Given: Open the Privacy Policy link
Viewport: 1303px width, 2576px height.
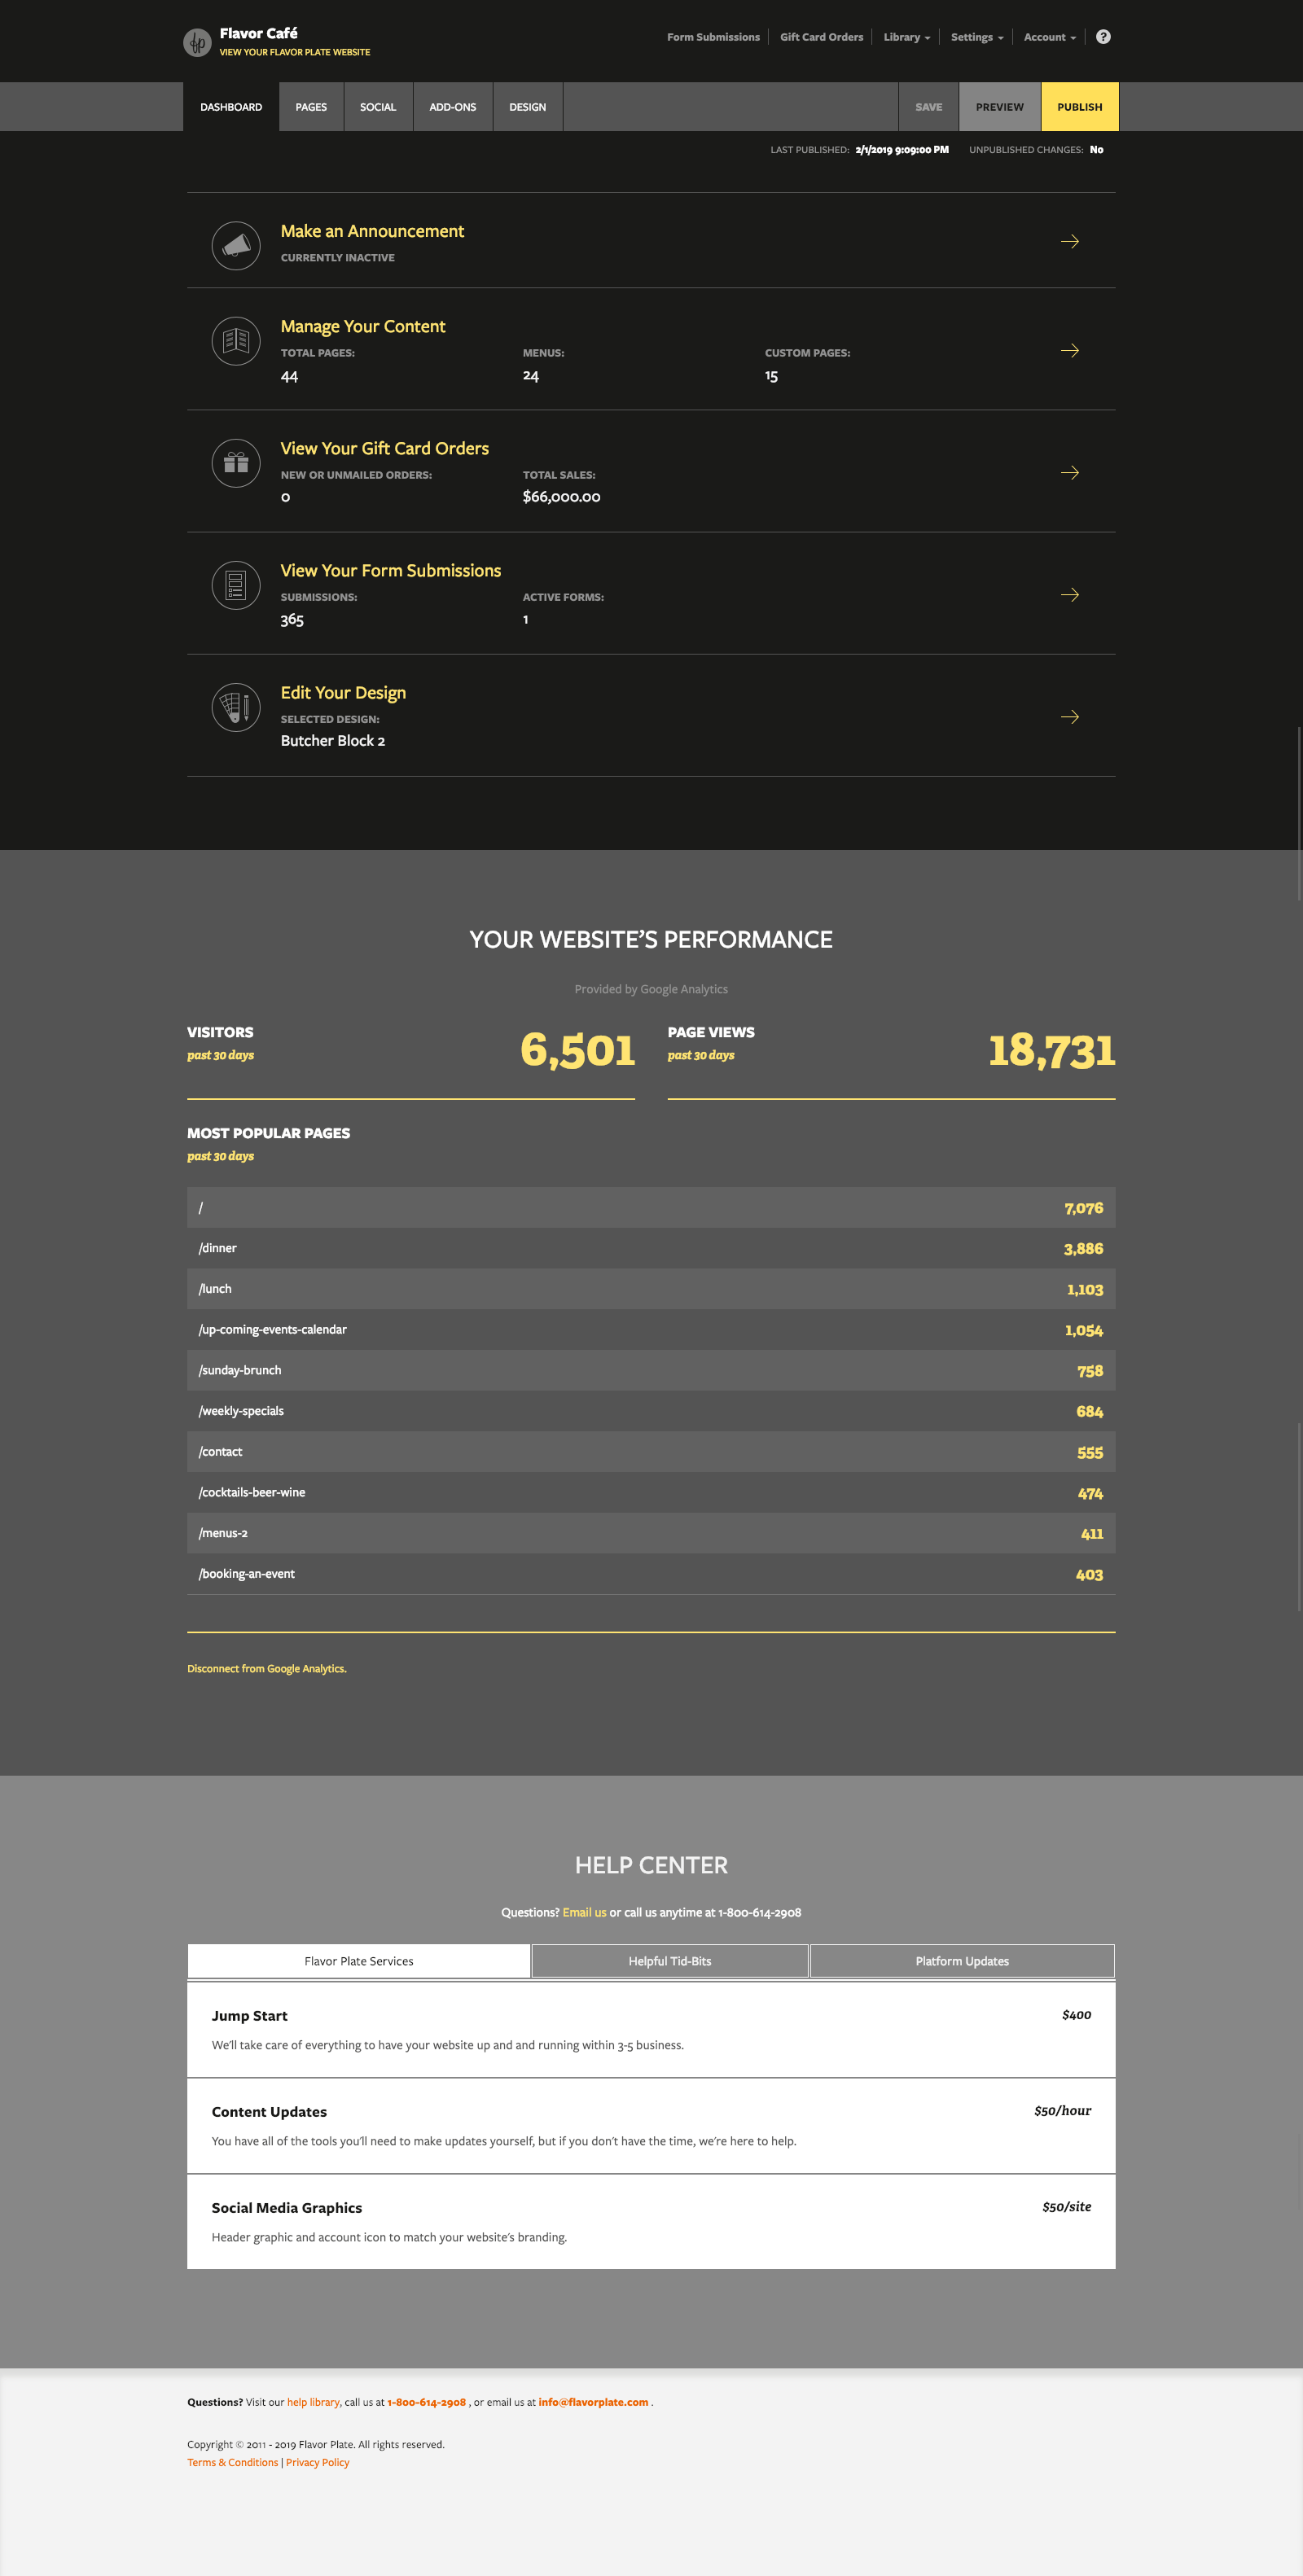Looking at the screenshot, I should (317, 2462).
